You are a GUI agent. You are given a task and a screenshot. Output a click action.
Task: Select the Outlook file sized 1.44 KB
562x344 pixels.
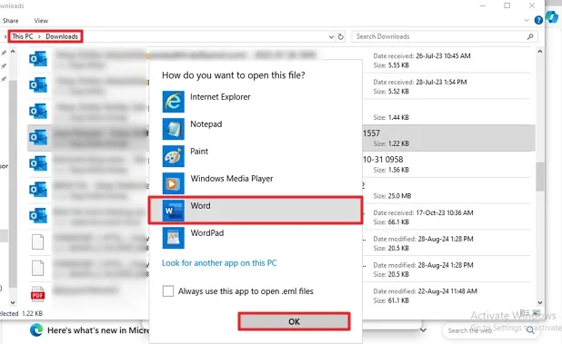pyautogui.click(x=38, y=112)
